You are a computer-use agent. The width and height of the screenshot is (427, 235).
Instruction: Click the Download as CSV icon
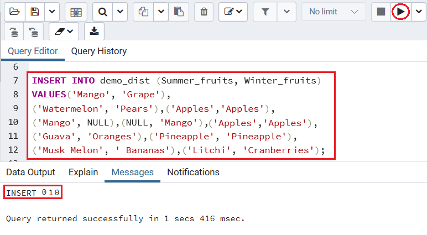coord(94,32)
